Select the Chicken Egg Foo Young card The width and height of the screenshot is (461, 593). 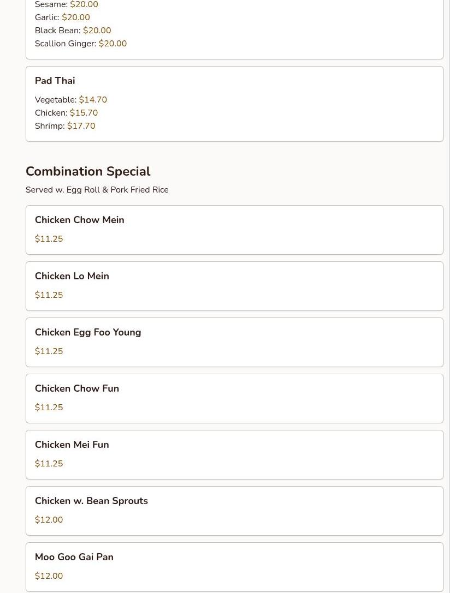(234, 342)
